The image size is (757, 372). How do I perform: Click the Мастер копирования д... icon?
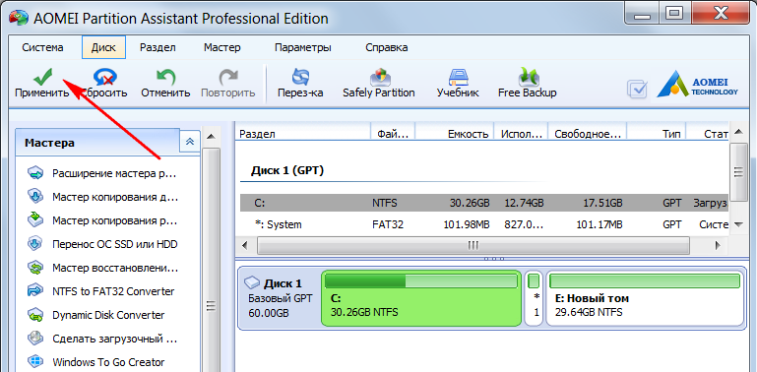(35, 198)
